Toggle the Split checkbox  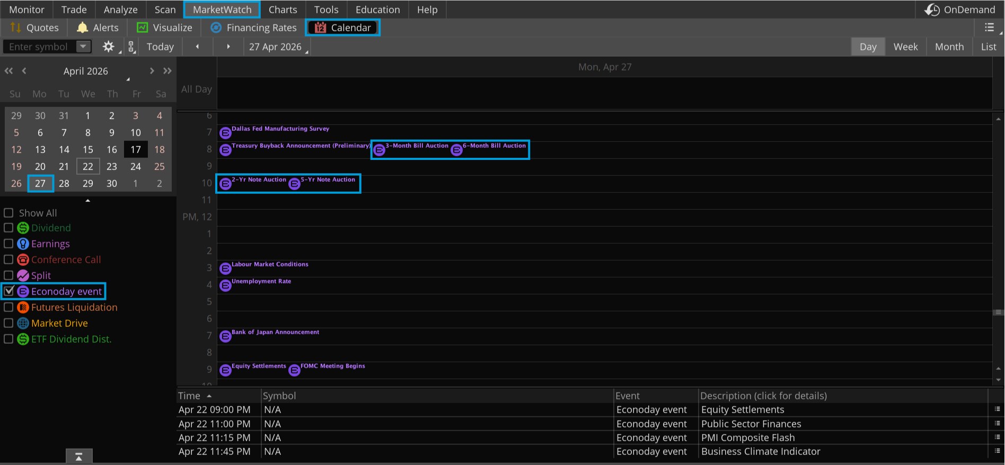click(x=8, y=275)
